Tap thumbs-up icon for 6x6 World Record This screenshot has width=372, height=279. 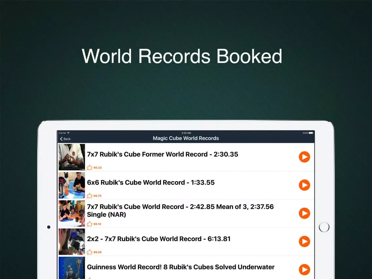tap(90, 195)
